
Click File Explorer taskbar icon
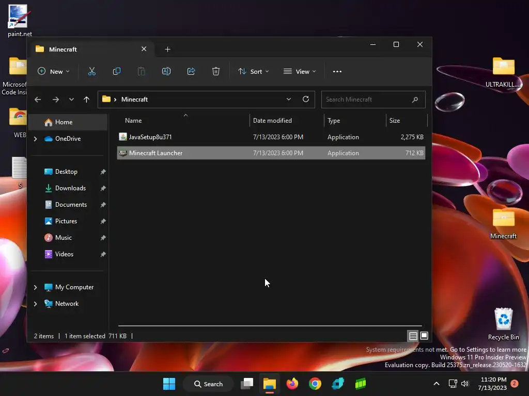click(x=270, y=384)
